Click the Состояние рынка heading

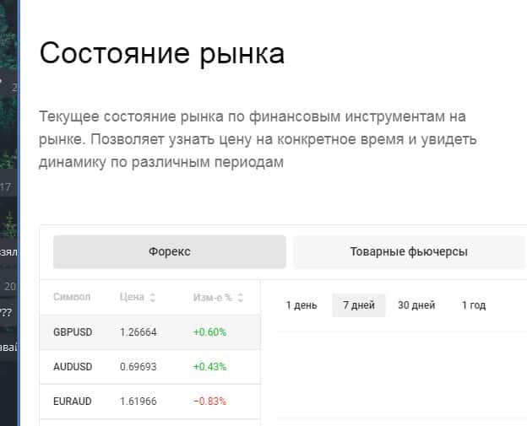pos(162,54)
